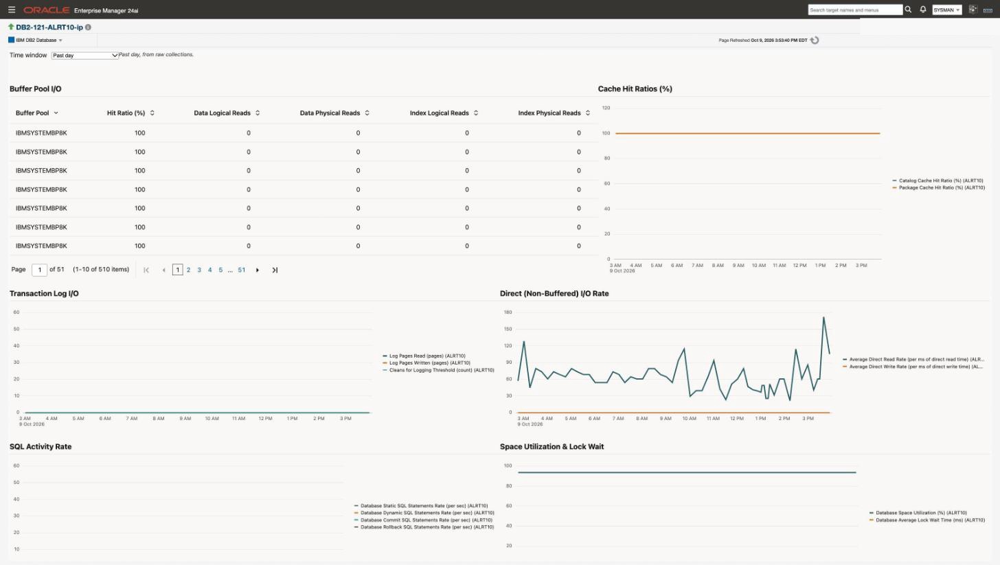Open the hamburger navigation menu

[x=12, y=10]
